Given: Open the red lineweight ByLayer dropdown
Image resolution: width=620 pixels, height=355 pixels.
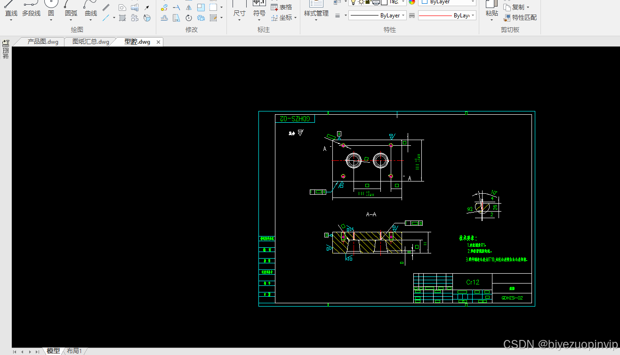Looking at the screenshot, I should pyautogui.click(x=447, y=16).
